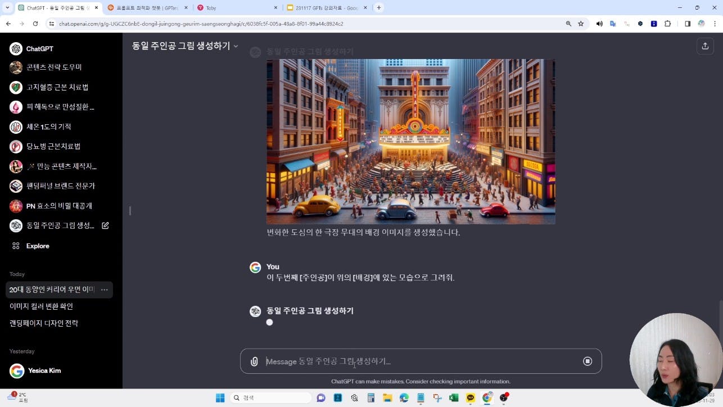Open 만능 콘텐츠 제작자 GPT
723x407 pixels.
tap(60, 166)
